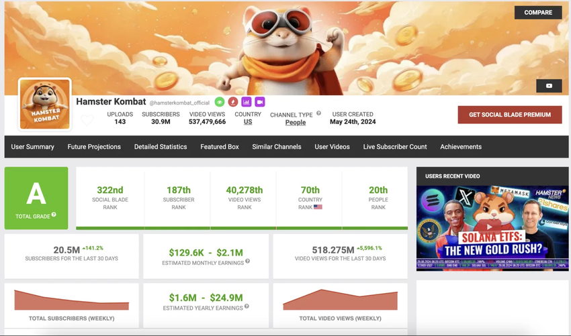Open the Featured Box tab
This screenshot has height=336, width=571.
pos(220,147)
